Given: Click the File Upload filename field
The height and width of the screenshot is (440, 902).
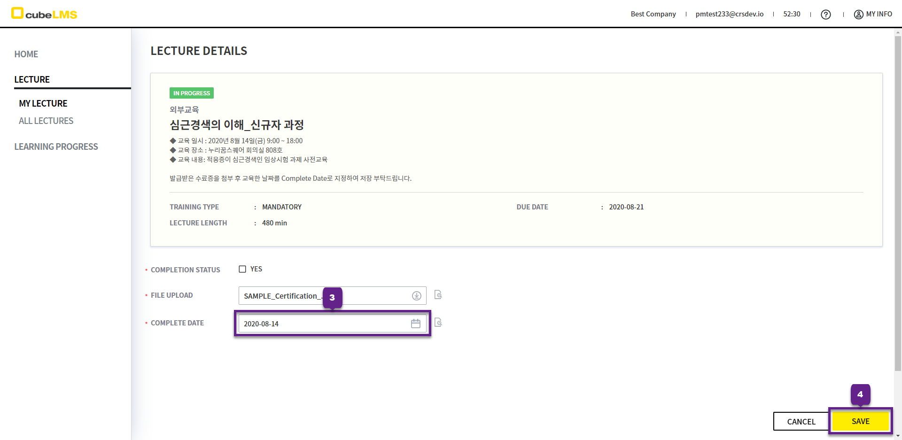Looking at the screenshot, I should 282,296.
